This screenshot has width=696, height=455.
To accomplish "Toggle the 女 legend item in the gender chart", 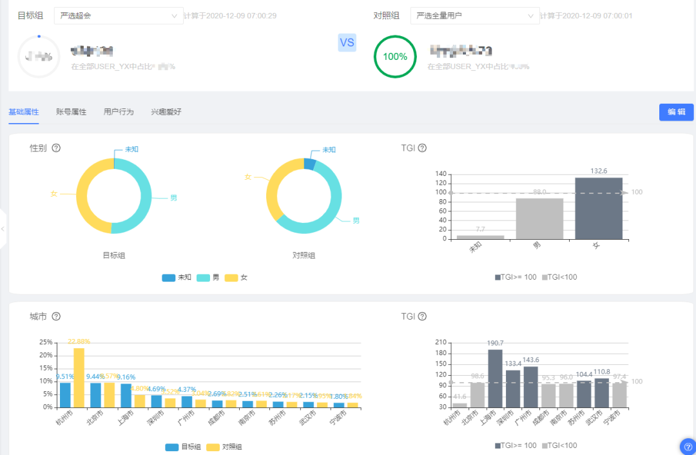I will pyautogui.click(x=236, y=278).
